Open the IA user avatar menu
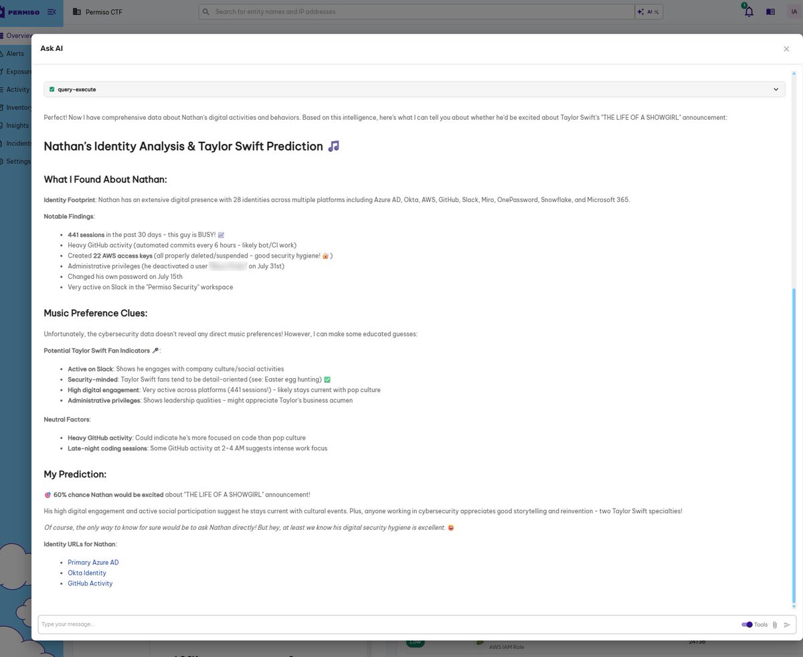The image size is (803, 657). 793,11
